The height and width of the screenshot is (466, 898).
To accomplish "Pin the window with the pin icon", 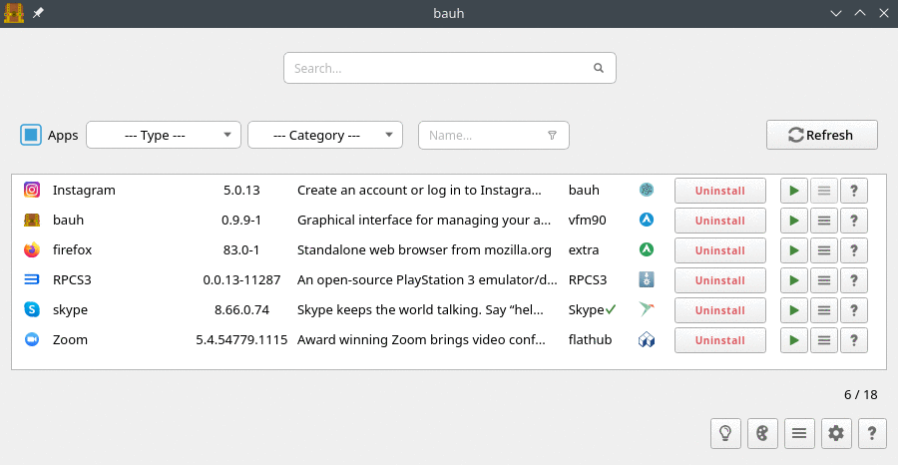I will [38, 12].
